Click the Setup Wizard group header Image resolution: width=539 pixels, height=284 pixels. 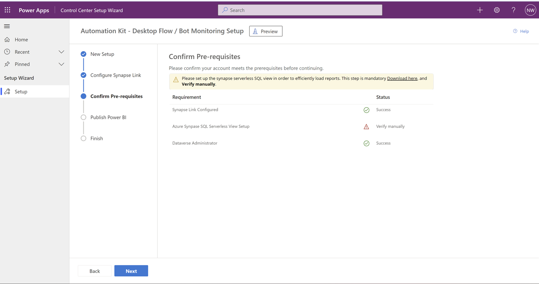[19, 78]
